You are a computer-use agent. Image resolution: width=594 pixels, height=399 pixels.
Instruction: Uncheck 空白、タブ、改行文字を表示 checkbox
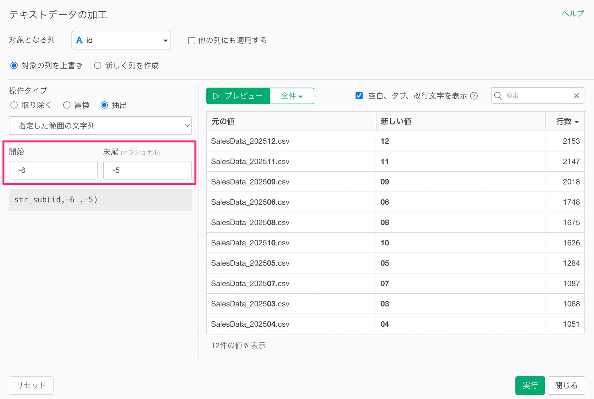[359, 96]
